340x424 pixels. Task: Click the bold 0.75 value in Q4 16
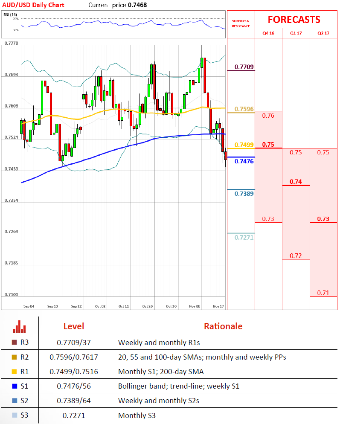click(268, 145)
